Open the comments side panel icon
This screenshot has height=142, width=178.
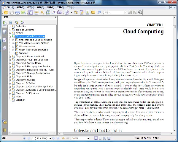tap(4, 122)
